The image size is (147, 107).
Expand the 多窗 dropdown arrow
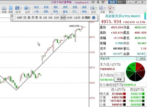click(x=105, y=8)
